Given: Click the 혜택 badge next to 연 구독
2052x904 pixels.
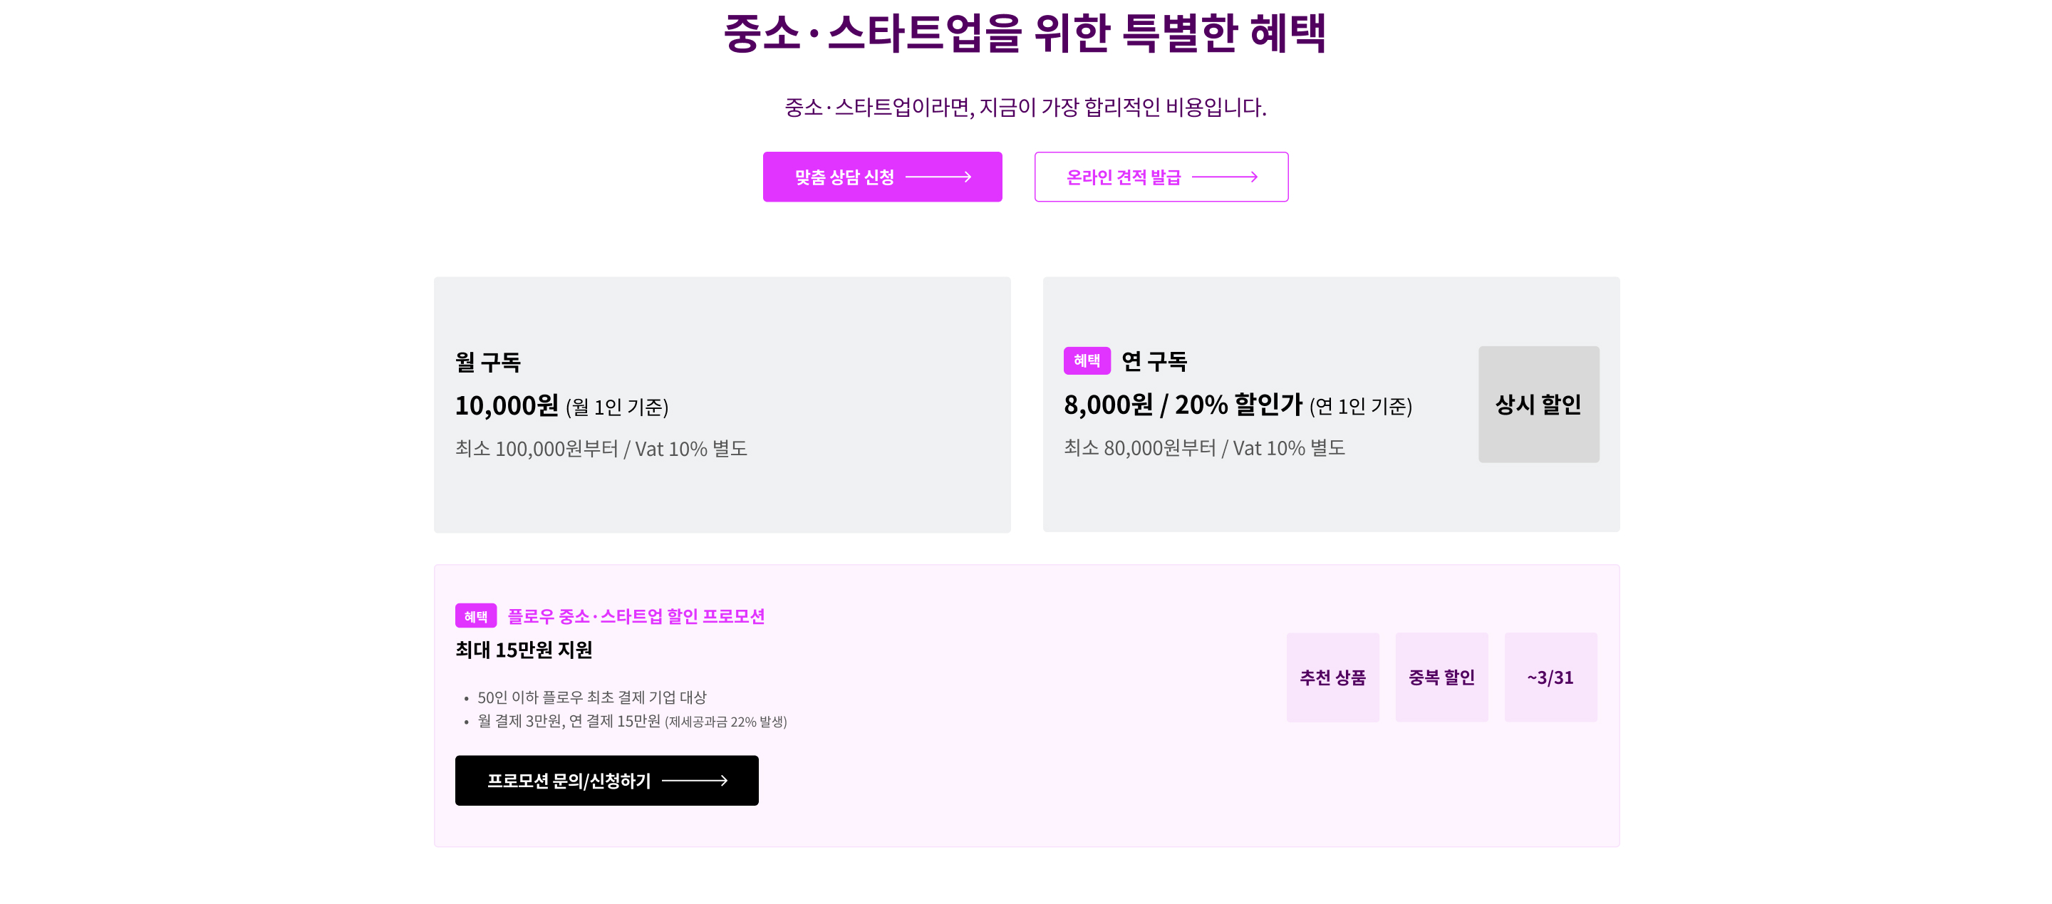Looking at the screenshot, I should [x=1087, y=360].
